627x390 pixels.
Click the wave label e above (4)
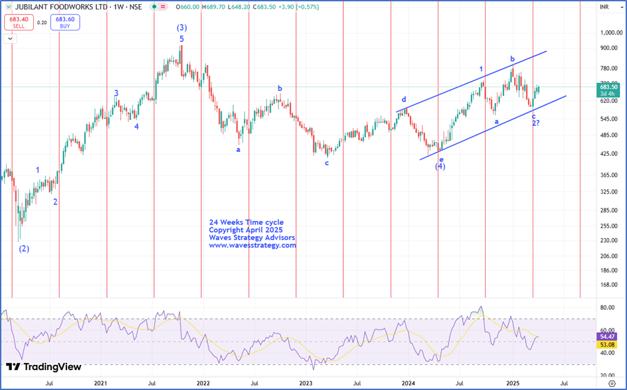[x=442, y=160]
